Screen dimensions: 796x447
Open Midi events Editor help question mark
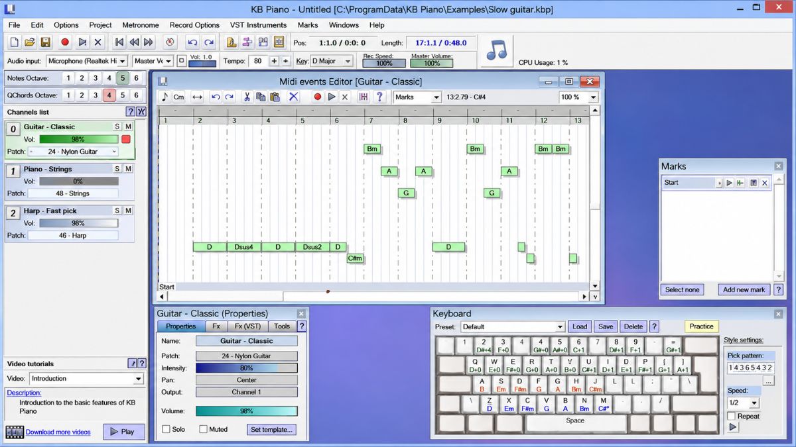(379, 97)
